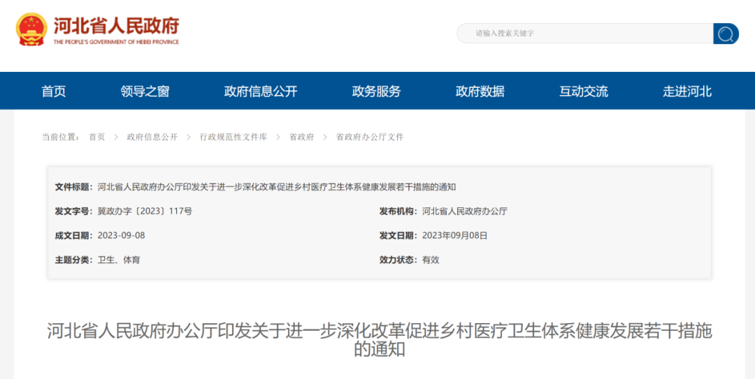The width and height of the screenshot is (755, 379).
Task: Open the 政务服务 navigation item
Action: (376, 91)
